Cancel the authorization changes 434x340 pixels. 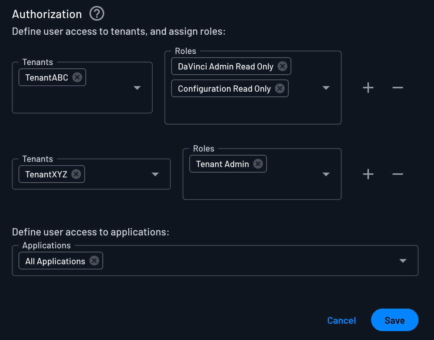341,320
